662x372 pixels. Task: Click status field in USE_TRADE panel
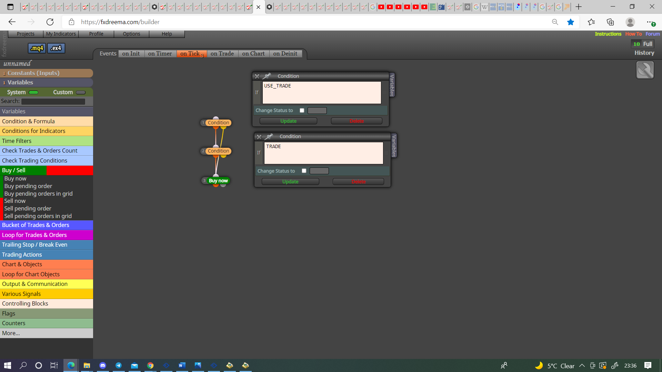(317, 111)
